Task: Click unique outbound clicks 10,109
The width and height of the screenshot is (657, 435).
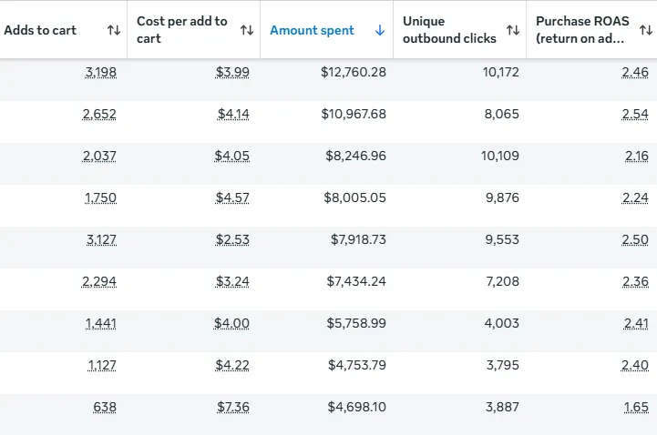Action: tap(500, 156)
